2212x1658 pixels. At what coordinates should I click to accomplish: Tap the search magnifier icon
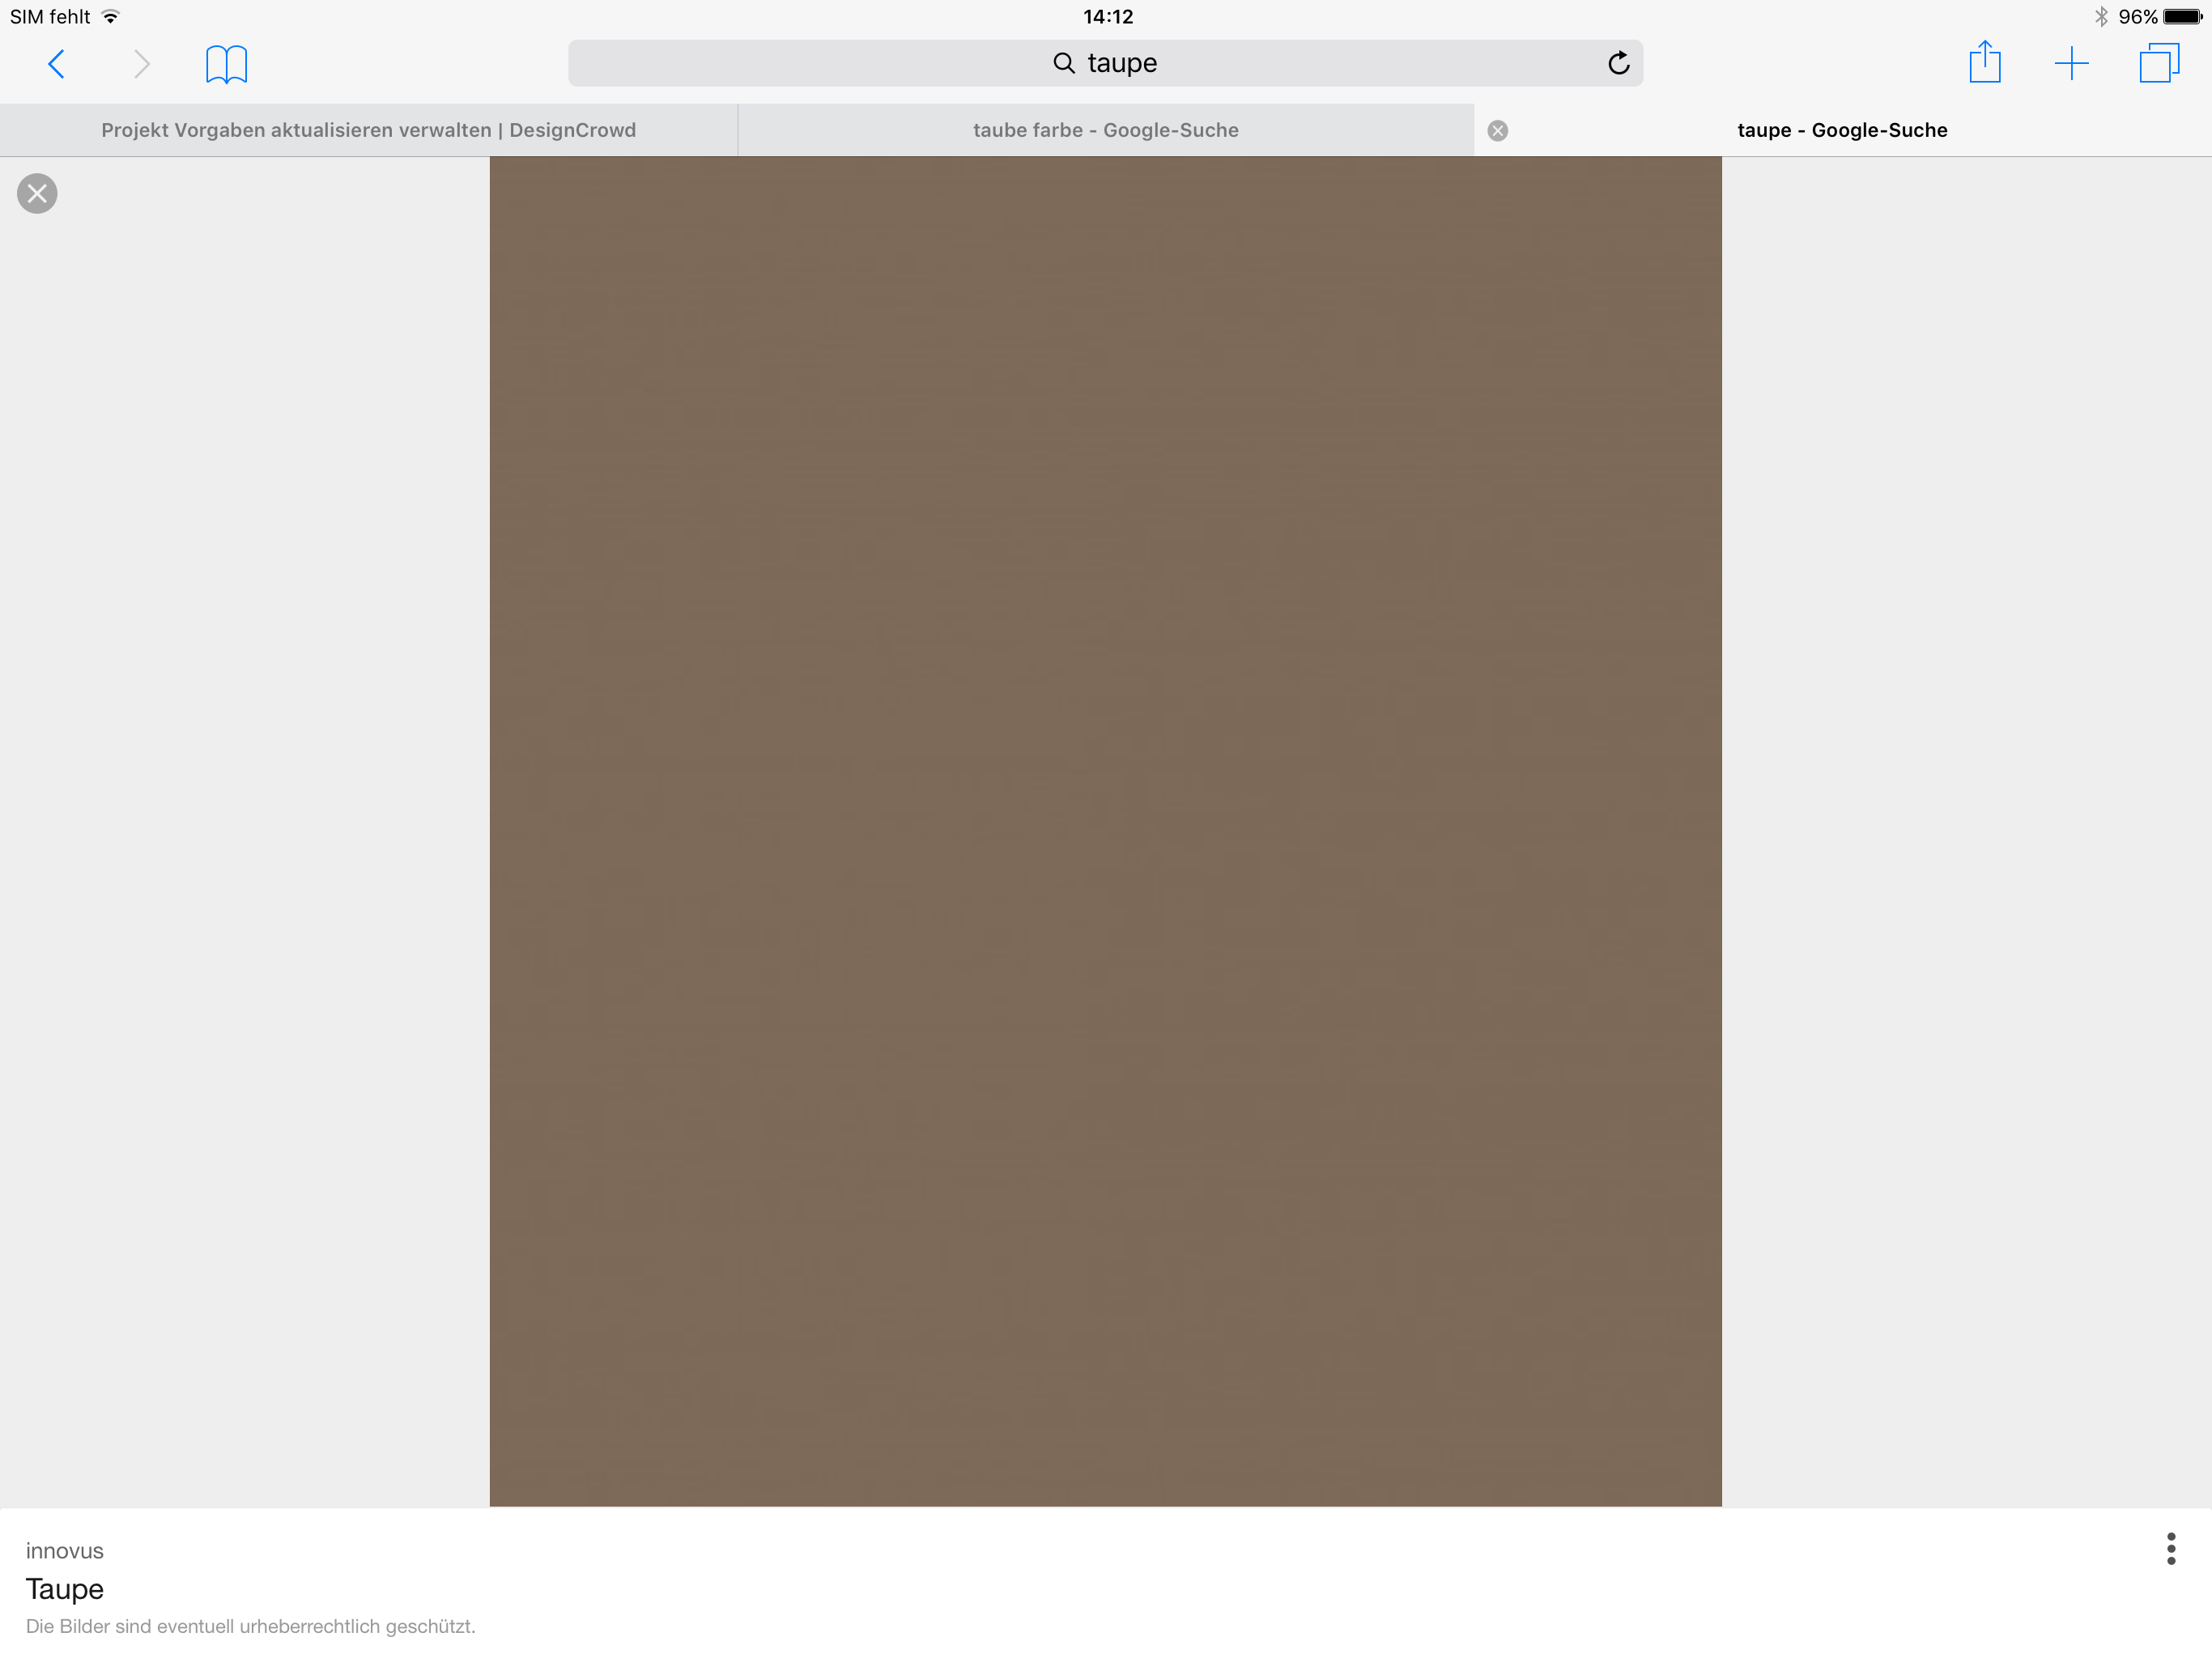(1063, 63)
